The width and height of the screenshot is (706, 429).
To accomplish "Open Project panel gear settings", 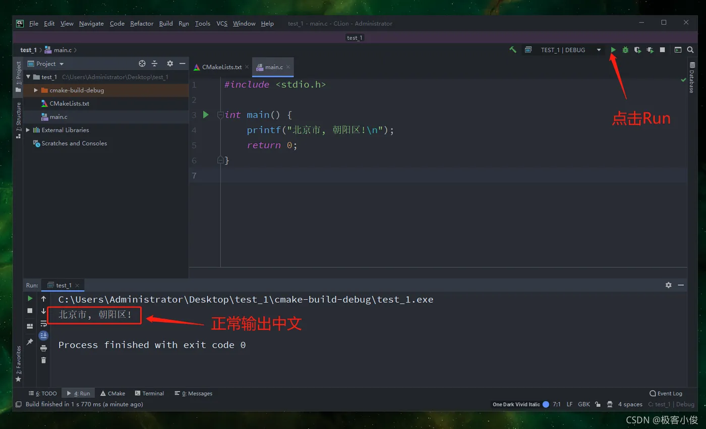I will pos(170,64).
